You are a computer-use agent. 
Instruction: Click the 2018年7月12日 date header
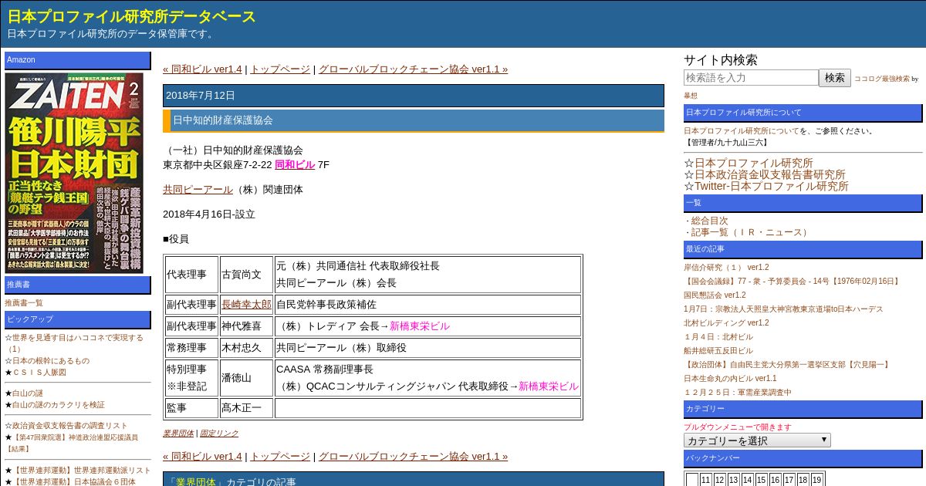[x=414, y=96]
